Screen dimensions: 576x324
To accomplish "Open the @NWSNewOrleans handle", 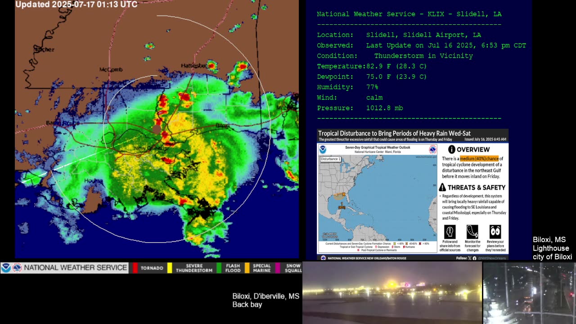I will pyautogui.click(x=491, y=258).
